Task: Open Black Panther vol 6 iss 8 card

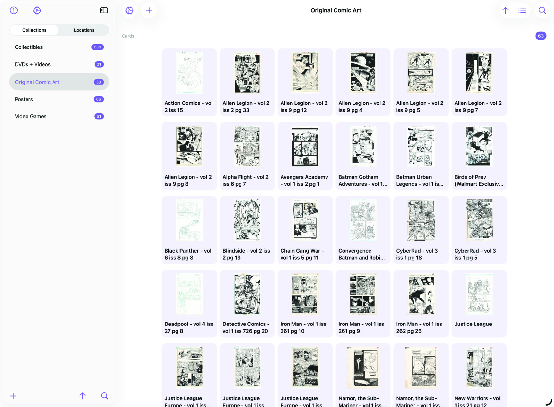Action: (x=189, y=230)
